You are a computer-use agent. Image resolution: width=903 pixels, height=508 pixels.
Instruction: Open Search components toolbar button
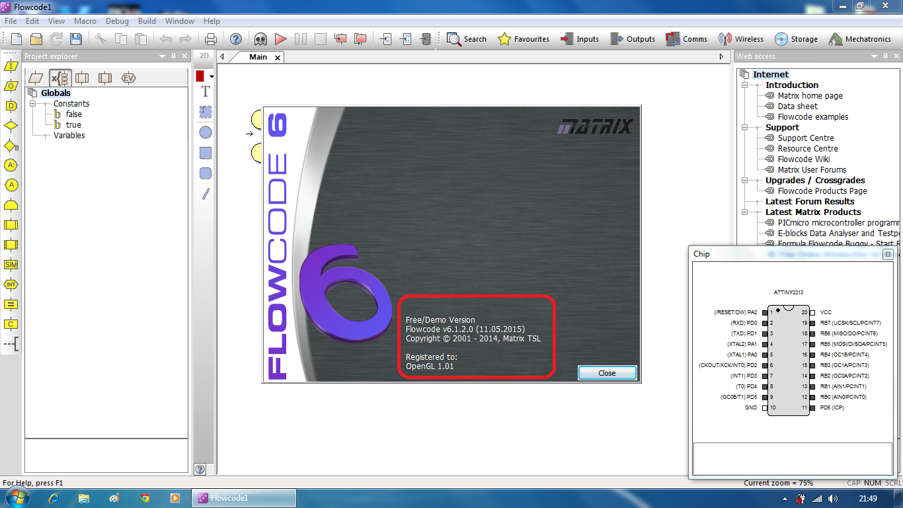pos(467,39)
